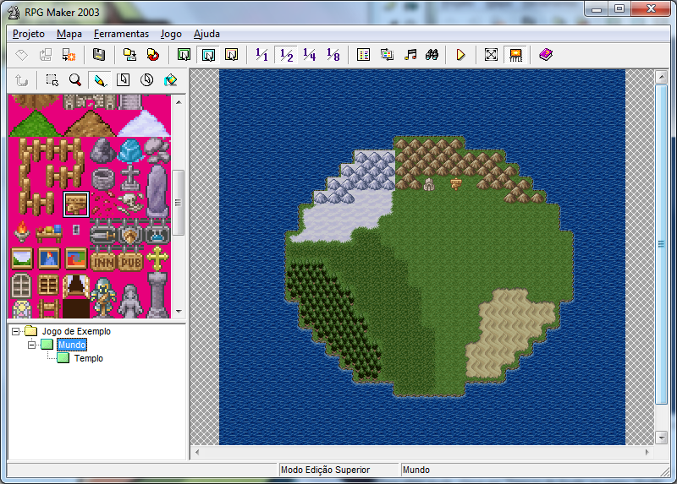The width and height of the screenshot is (677, 484).
Task: Collapse the Mundo map tree node
Action: tap(31, 345)
